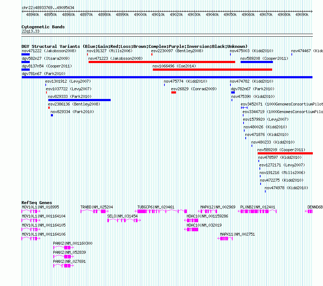Image resolution: width=323 pixels, height=286 pixels.
Task: Open esv1301912 (Levy2007) variant label
Action: coord(68,81)
